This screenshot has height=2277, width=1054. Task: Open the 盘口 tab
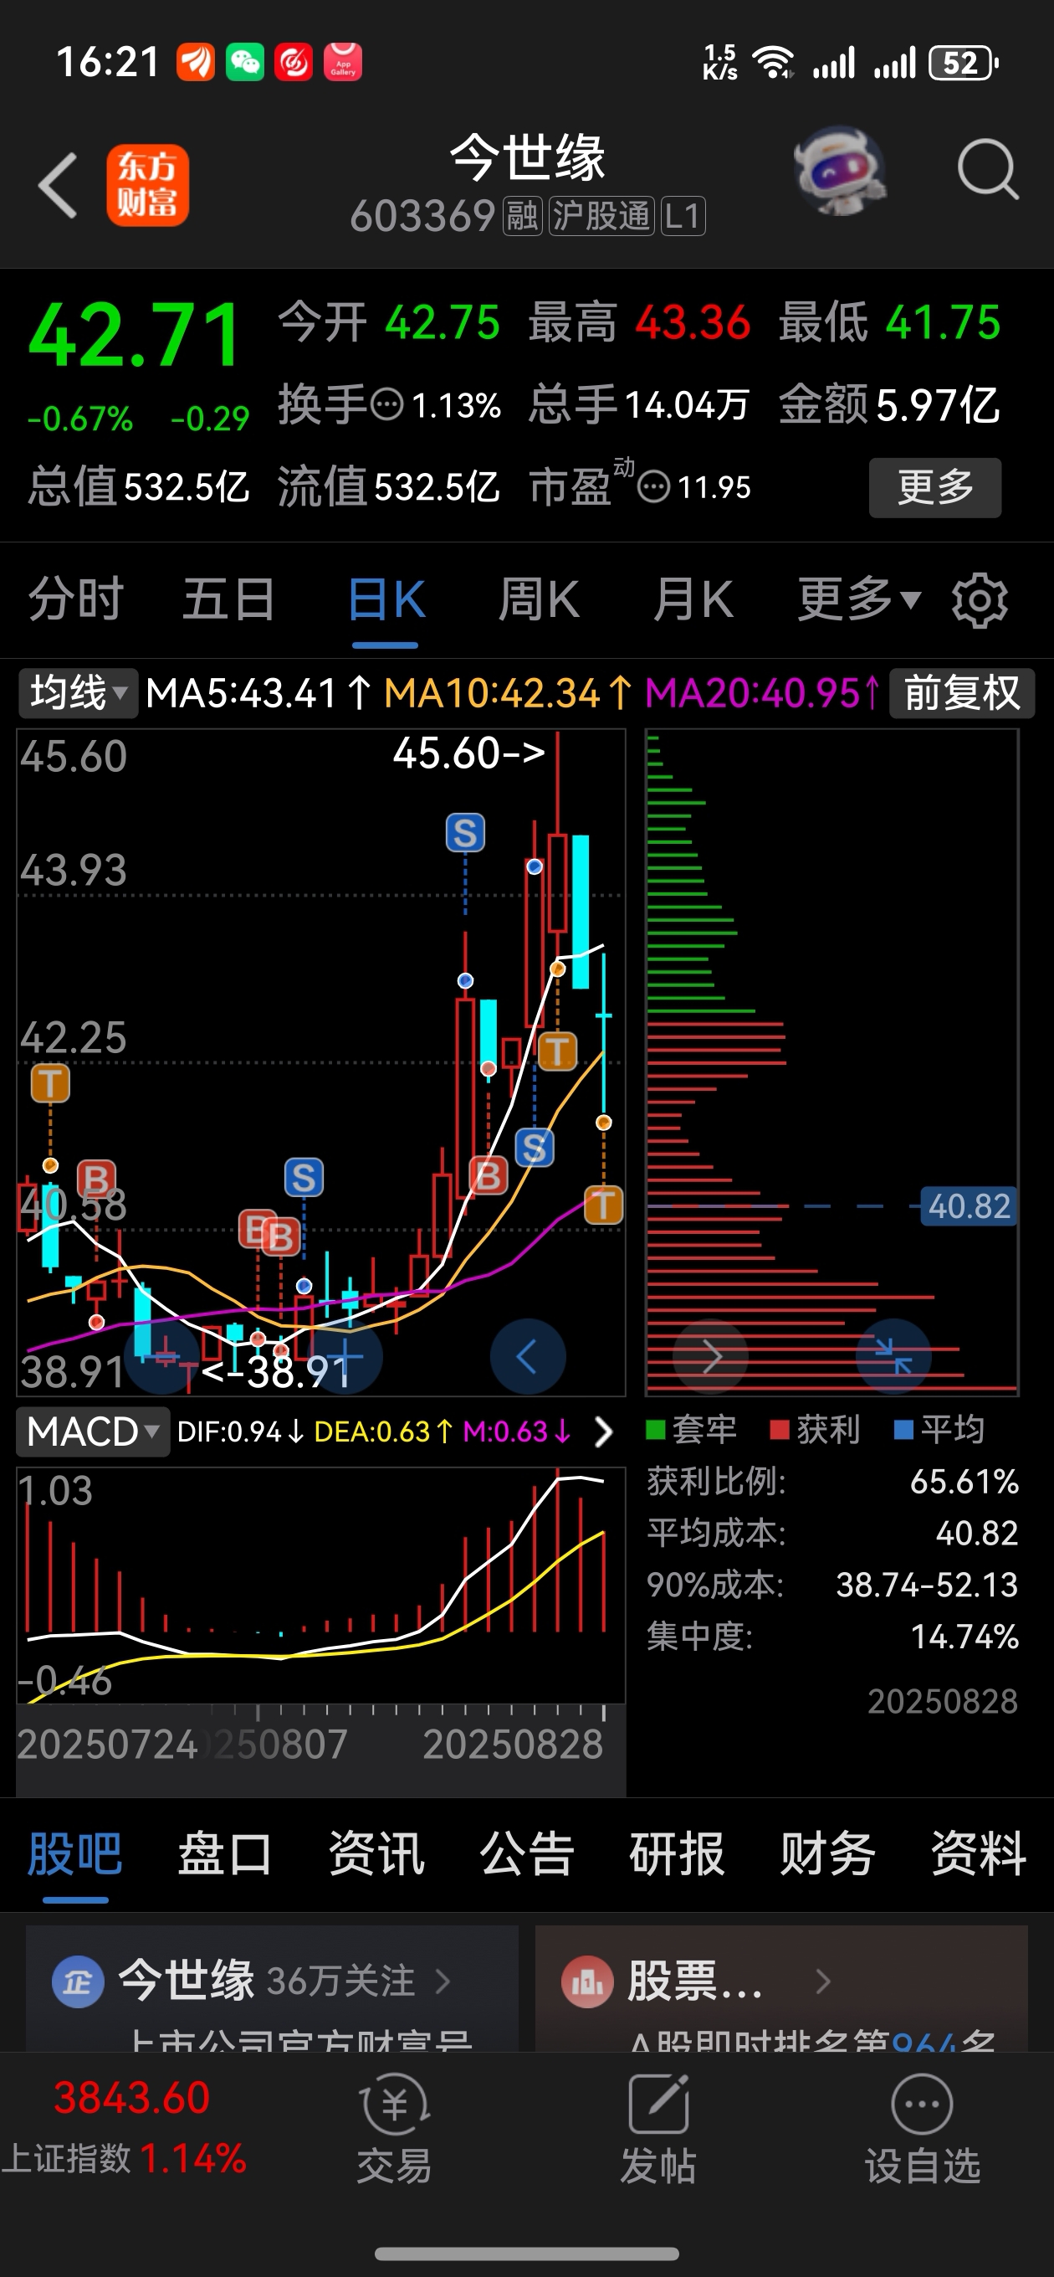tap(225, 1853)
